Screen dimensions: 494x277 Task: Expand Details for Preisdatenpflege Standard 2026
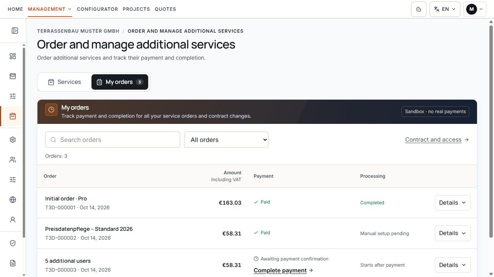tap(453, 233)
